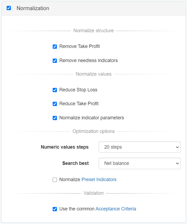Click the Search best label
This screenshot has width=187, height=224.
click(76, 163)
